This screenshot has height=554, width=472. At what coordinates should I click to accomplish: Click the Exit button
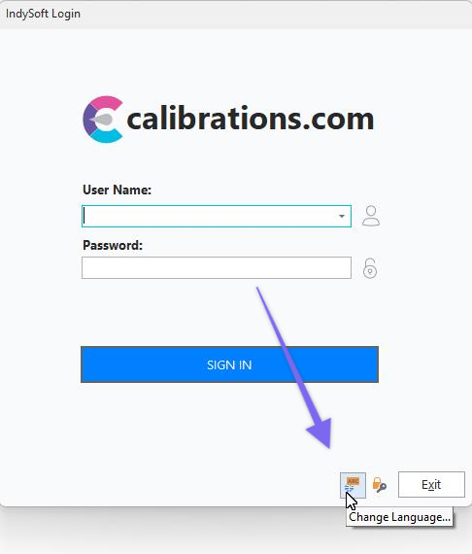point(431,484)
